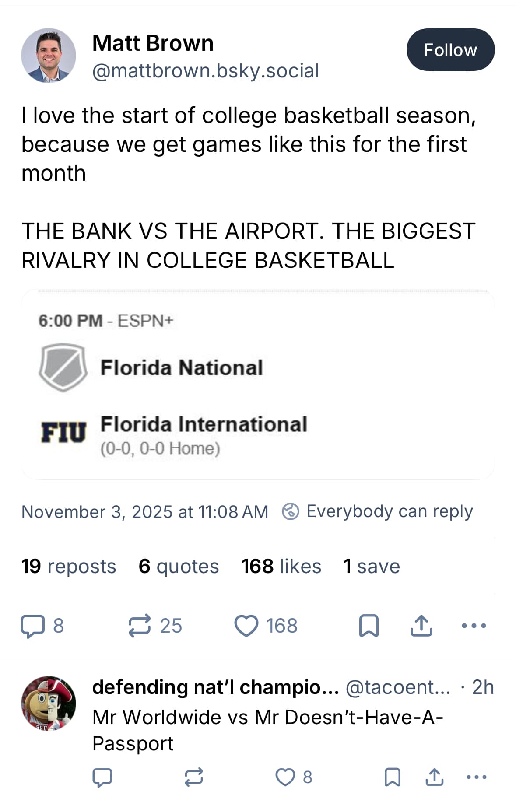The image size is (516, 812).
Task: Open the Florida National game image
Action: pyautogui.click(x=258, y=384)
